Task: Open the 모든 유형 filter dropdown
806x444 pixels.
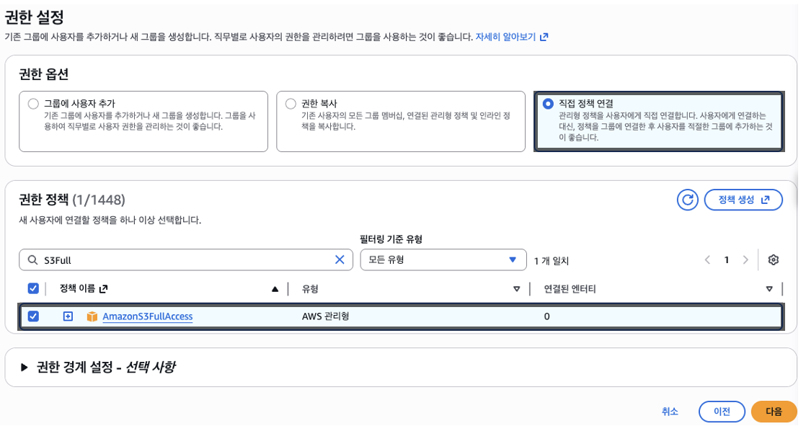Action: [443, 259]
